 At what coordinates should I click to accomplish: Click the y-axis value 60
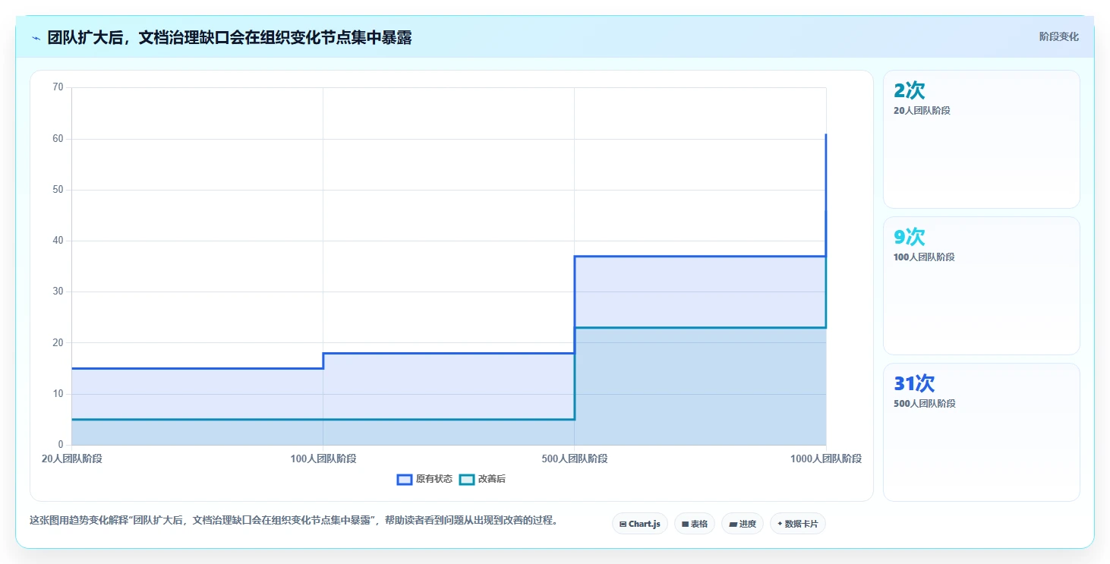tap(58, 139)
